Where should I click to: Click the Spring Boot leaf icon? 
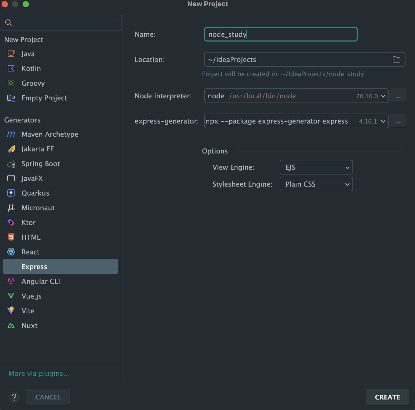tap(11, 164)
